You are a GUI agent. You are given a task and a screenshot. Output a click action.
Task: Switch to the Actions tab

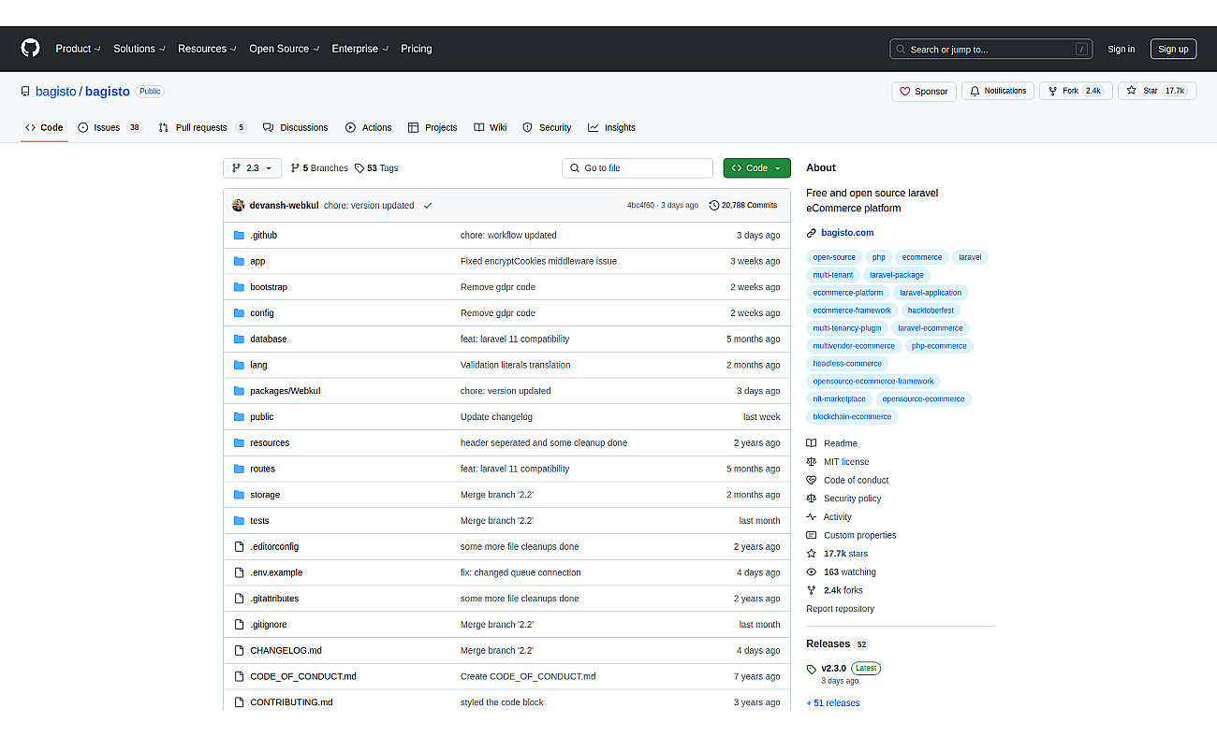click(368, 127)
